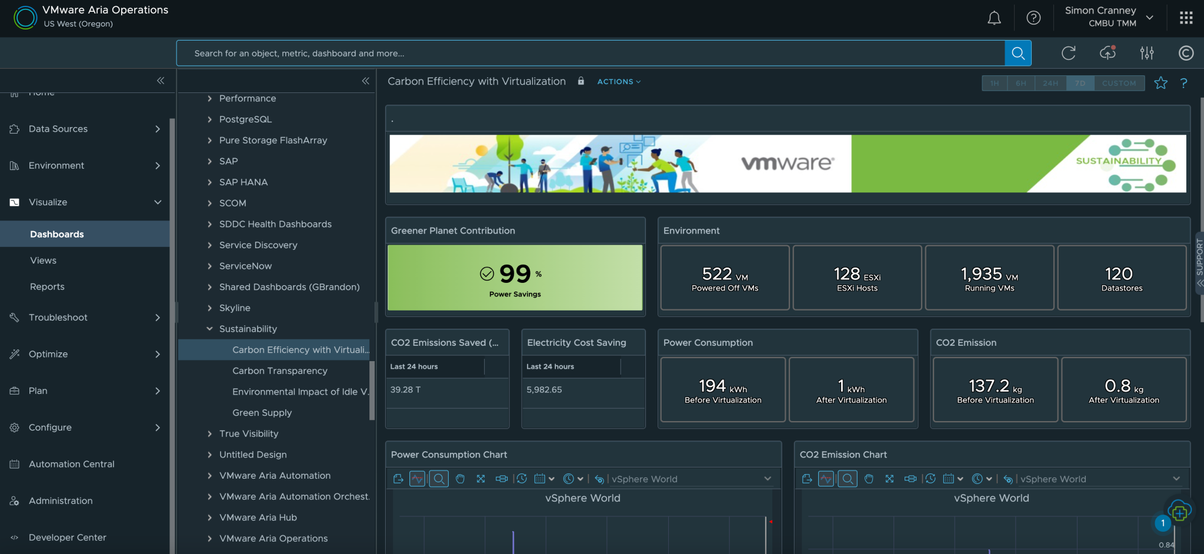The height and width of the screenshot is (554, 1204).
Task: Mark the dashboard as favorite with the star
Action: pyautogui.click(x=1160, y=83)
